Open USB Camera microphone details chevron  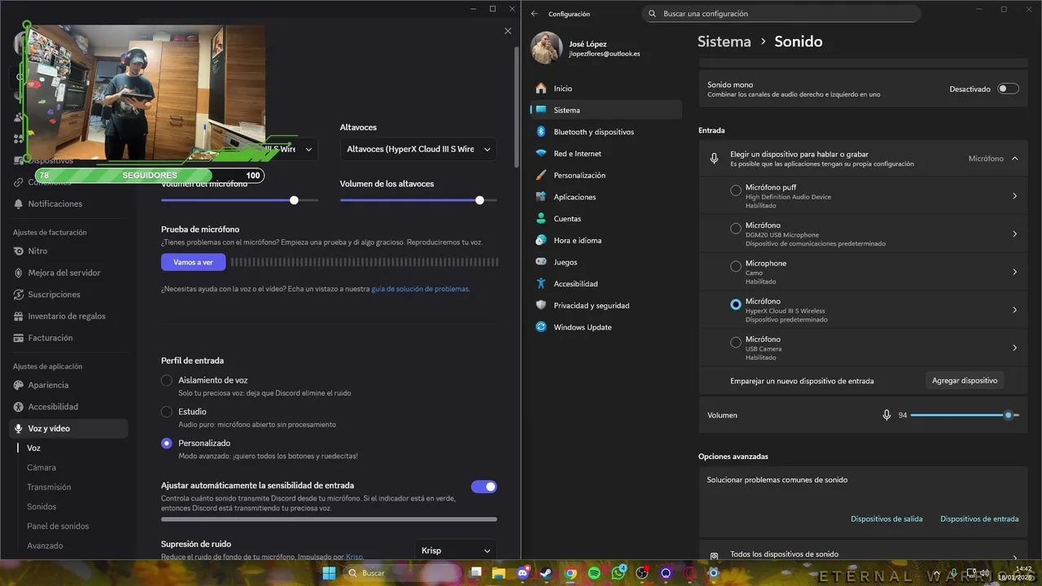click(x=1014, y=348)
